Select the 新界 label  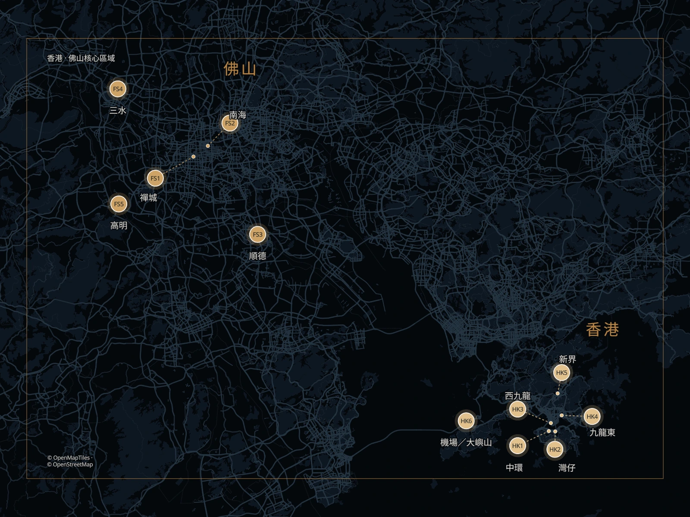coord(568,359)
